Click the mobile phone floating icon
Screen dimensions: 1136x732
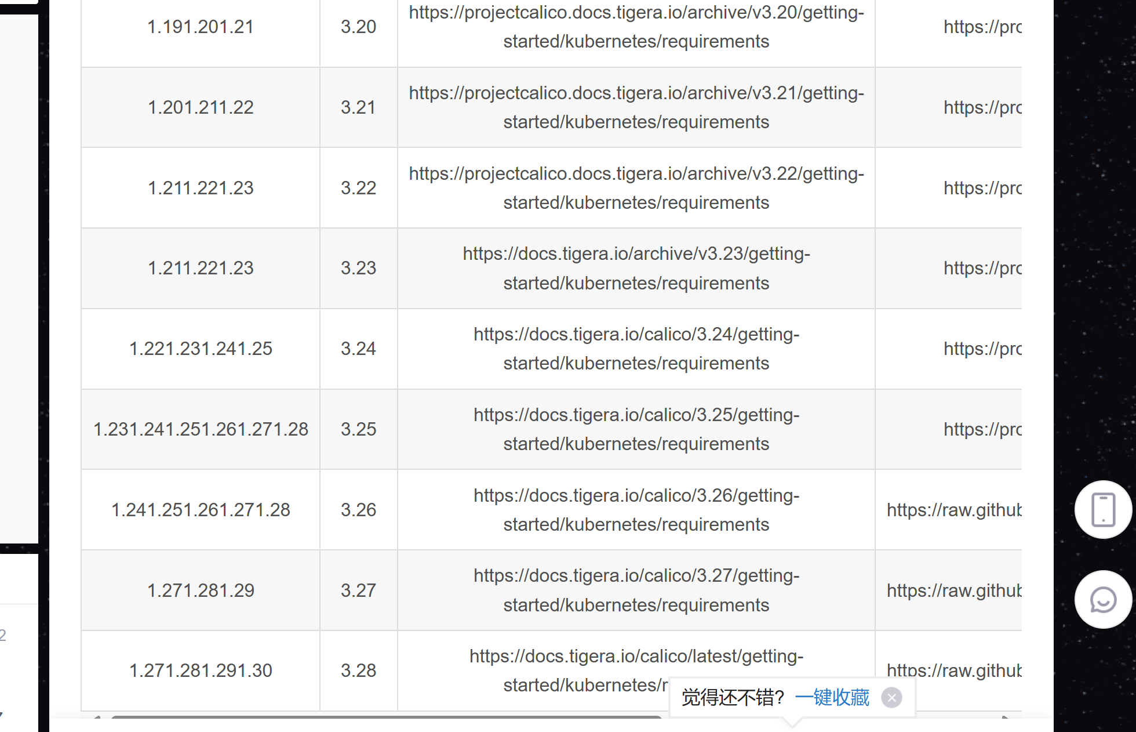coord(1103,510)
